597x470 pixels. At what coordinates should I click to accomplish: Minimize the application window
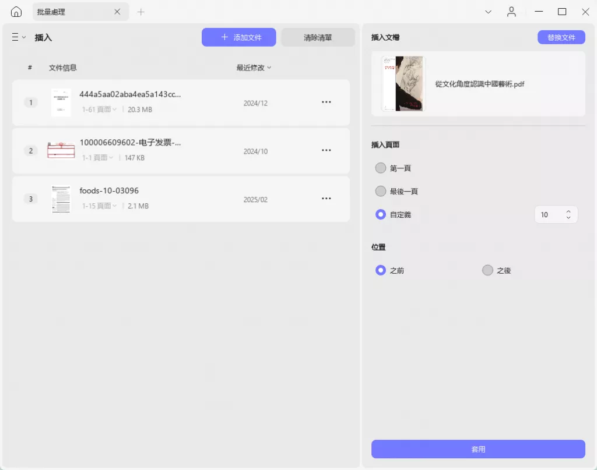tap(539, 12)
